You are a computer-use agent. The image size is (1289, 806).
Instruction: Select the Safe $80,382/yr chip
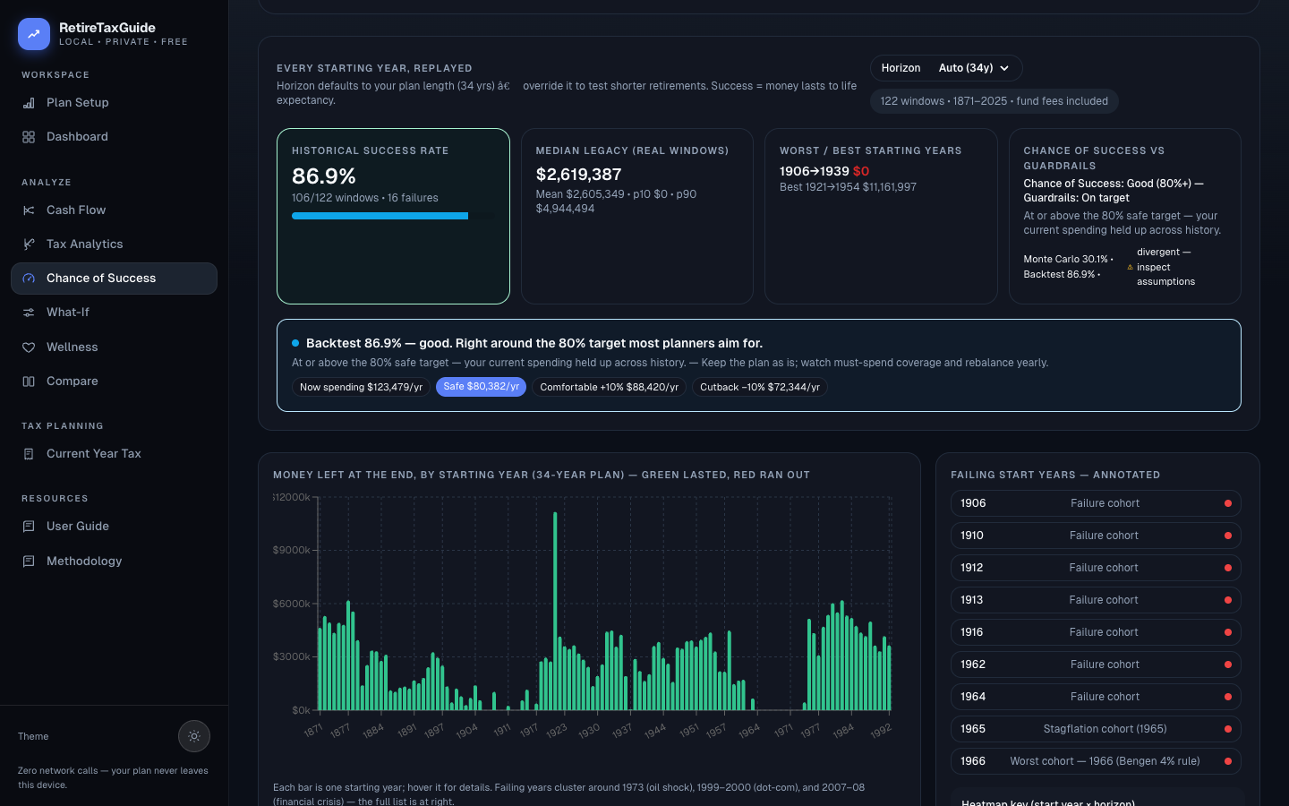(x=482, y=387)
